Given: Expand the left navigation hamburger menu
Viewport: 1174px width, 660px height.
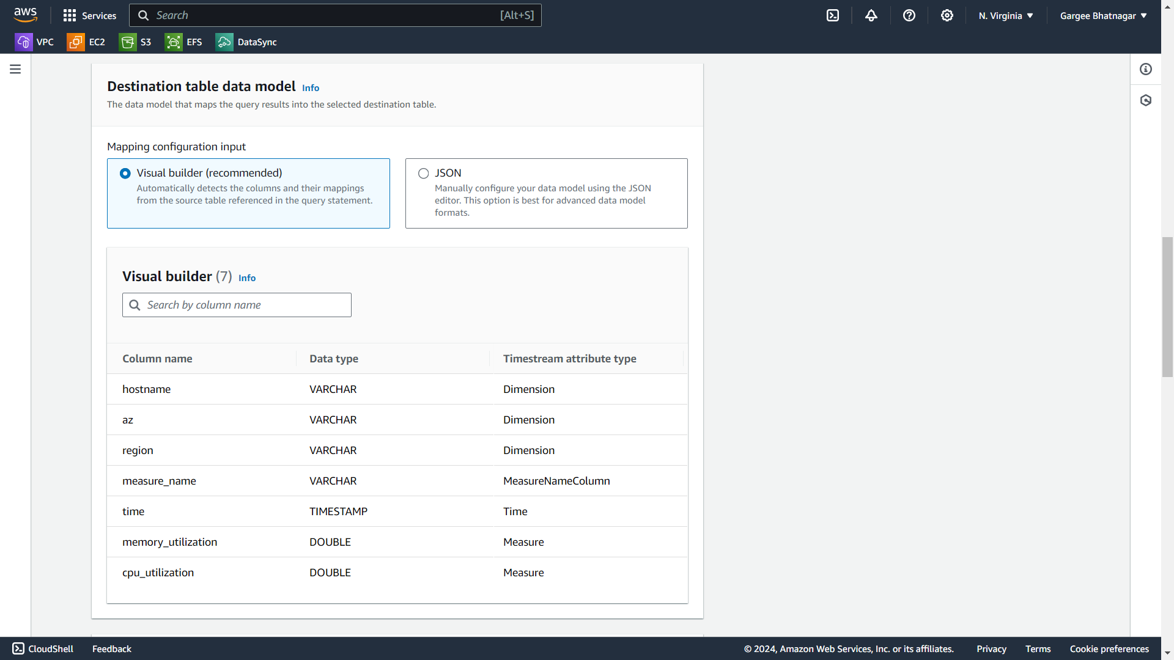Looking at the screenshot, I should click(x=15, y=69).
